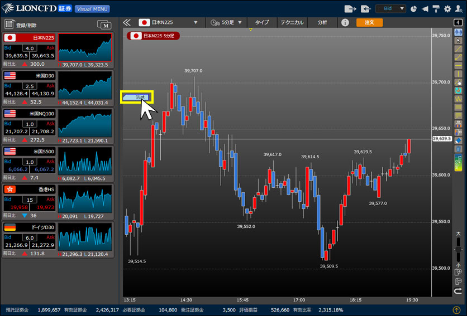The image size is (467, 316).
Task: Click the megaphone announcements icon
Action: coord(425,9)
